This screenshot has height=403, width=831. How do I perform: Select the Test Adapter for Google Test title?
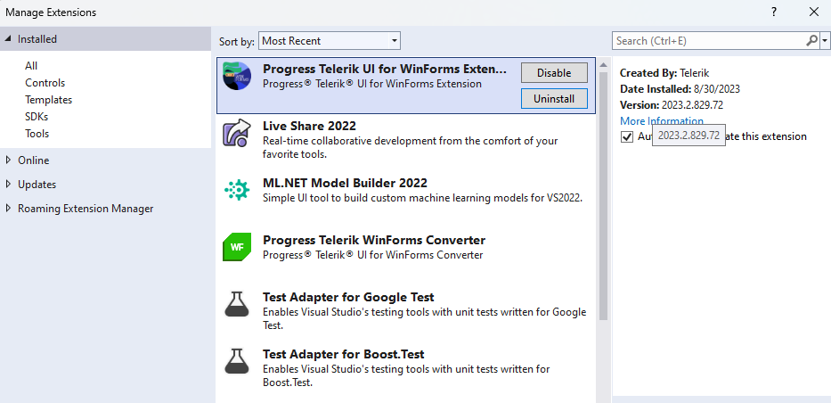(x=348, y=297)
